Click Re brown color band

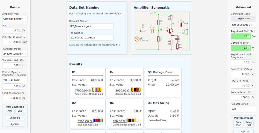click(133, 120)
